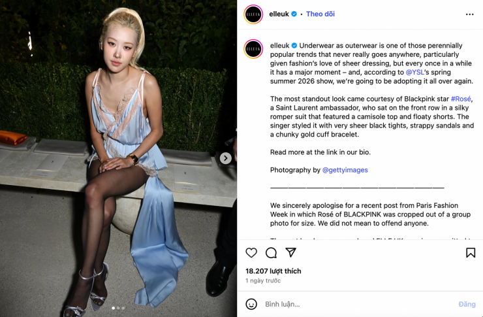Go to next photo with carousel arrow
This screenshot has height=317, width=483.
(x=225, y=158)
